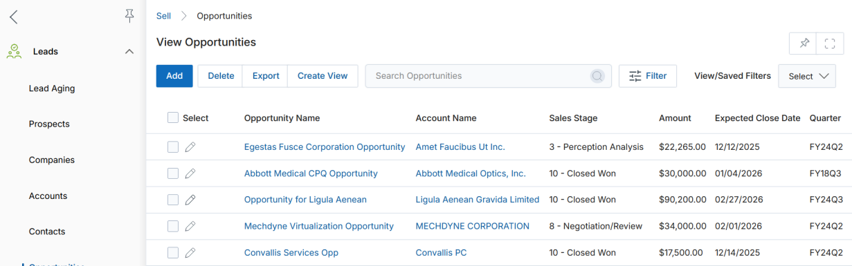Check Opportunity for Ligula Aenean checkbox

coord(173,200)
